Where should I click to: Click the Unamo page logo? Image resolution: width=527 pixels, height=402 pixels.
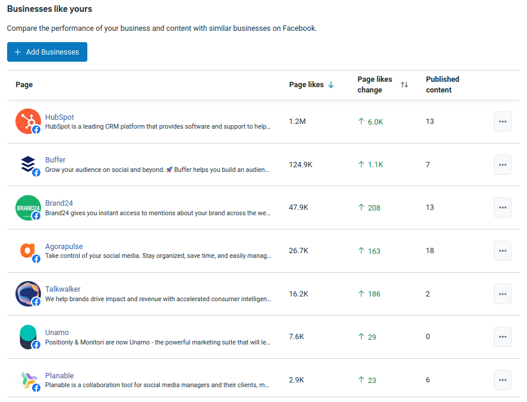click(29, 337)
